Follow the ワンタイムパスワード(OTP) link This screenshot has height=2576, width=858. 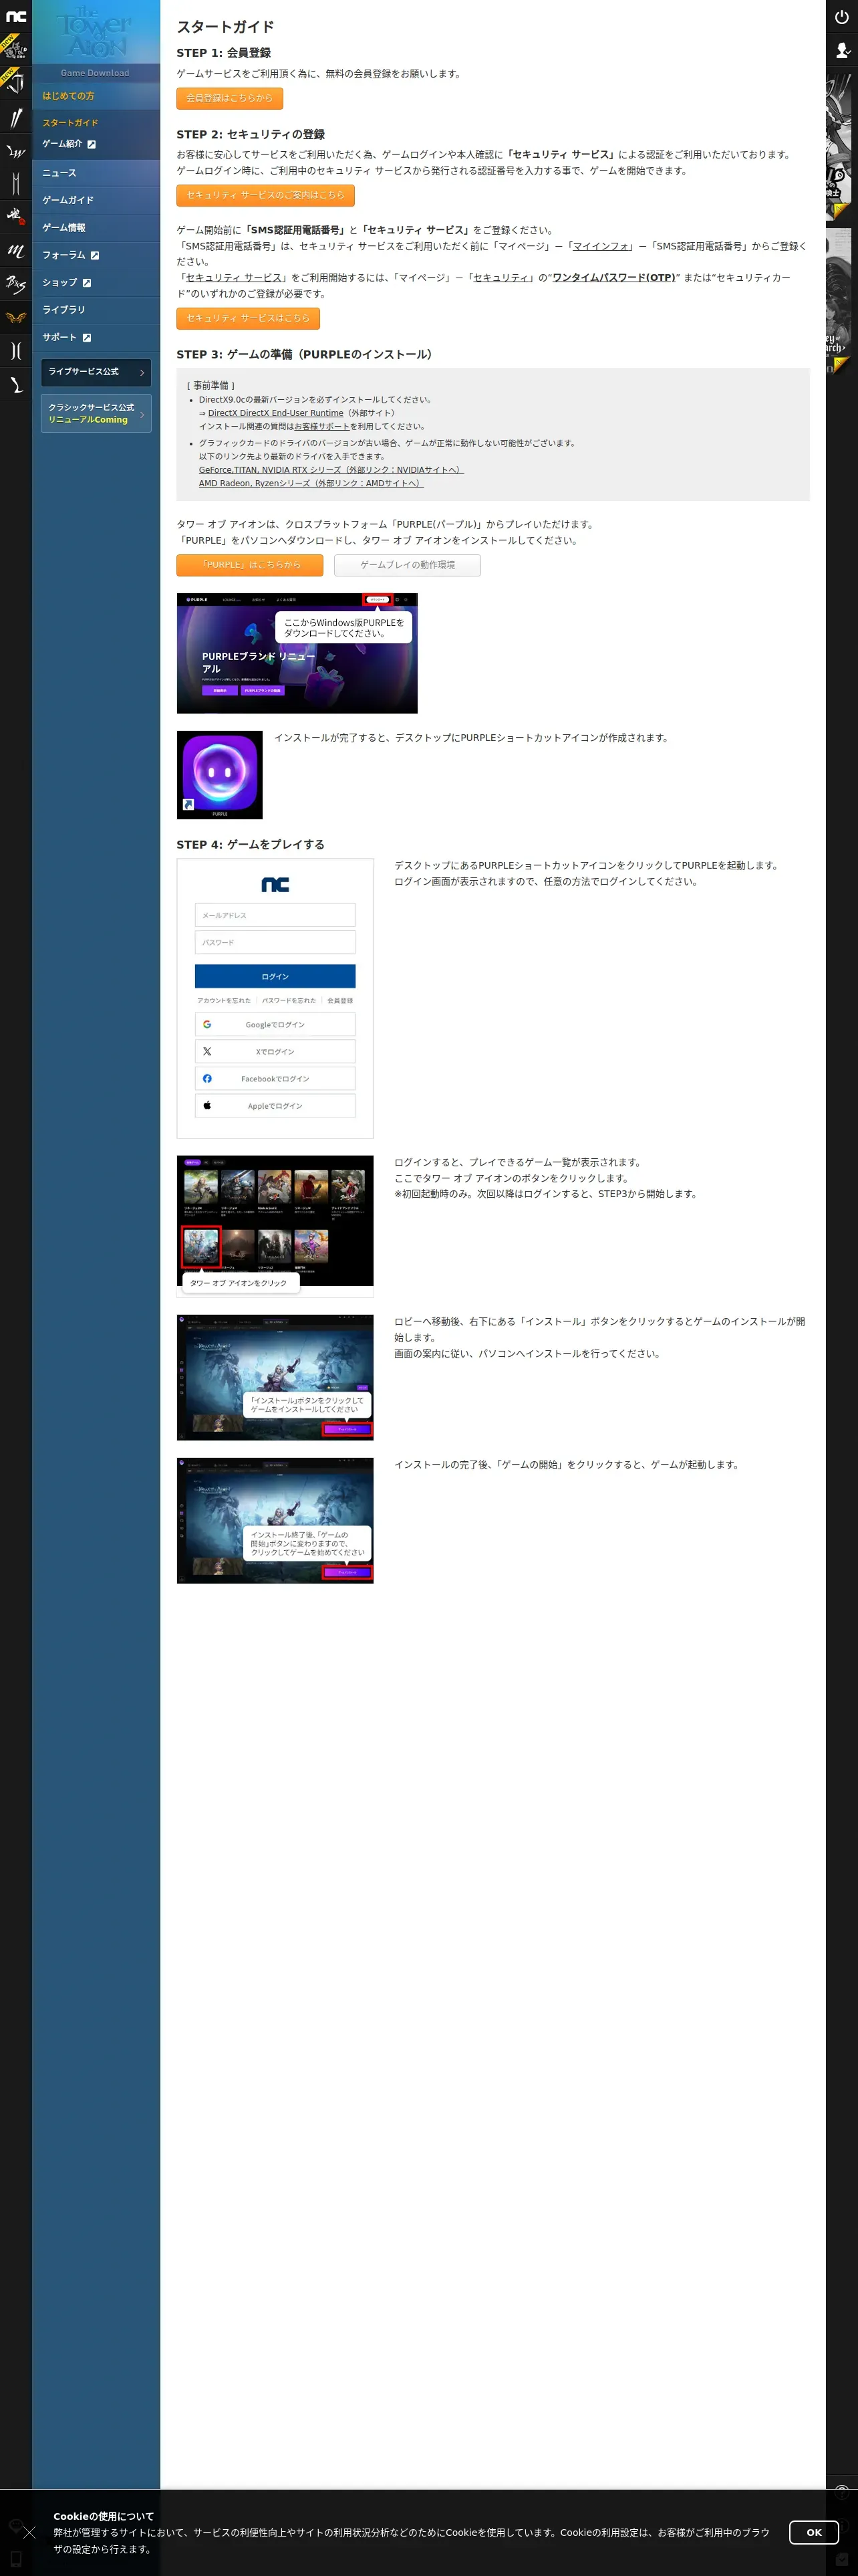coord(613,278)
